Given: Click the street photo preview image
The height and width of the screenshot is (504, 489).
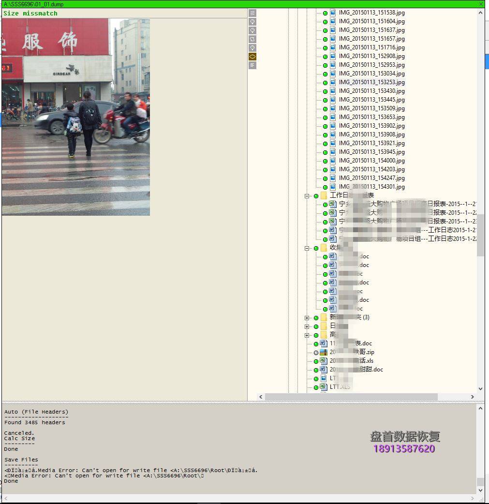Looking at the screenshot, I should click(x=75, y=117).
